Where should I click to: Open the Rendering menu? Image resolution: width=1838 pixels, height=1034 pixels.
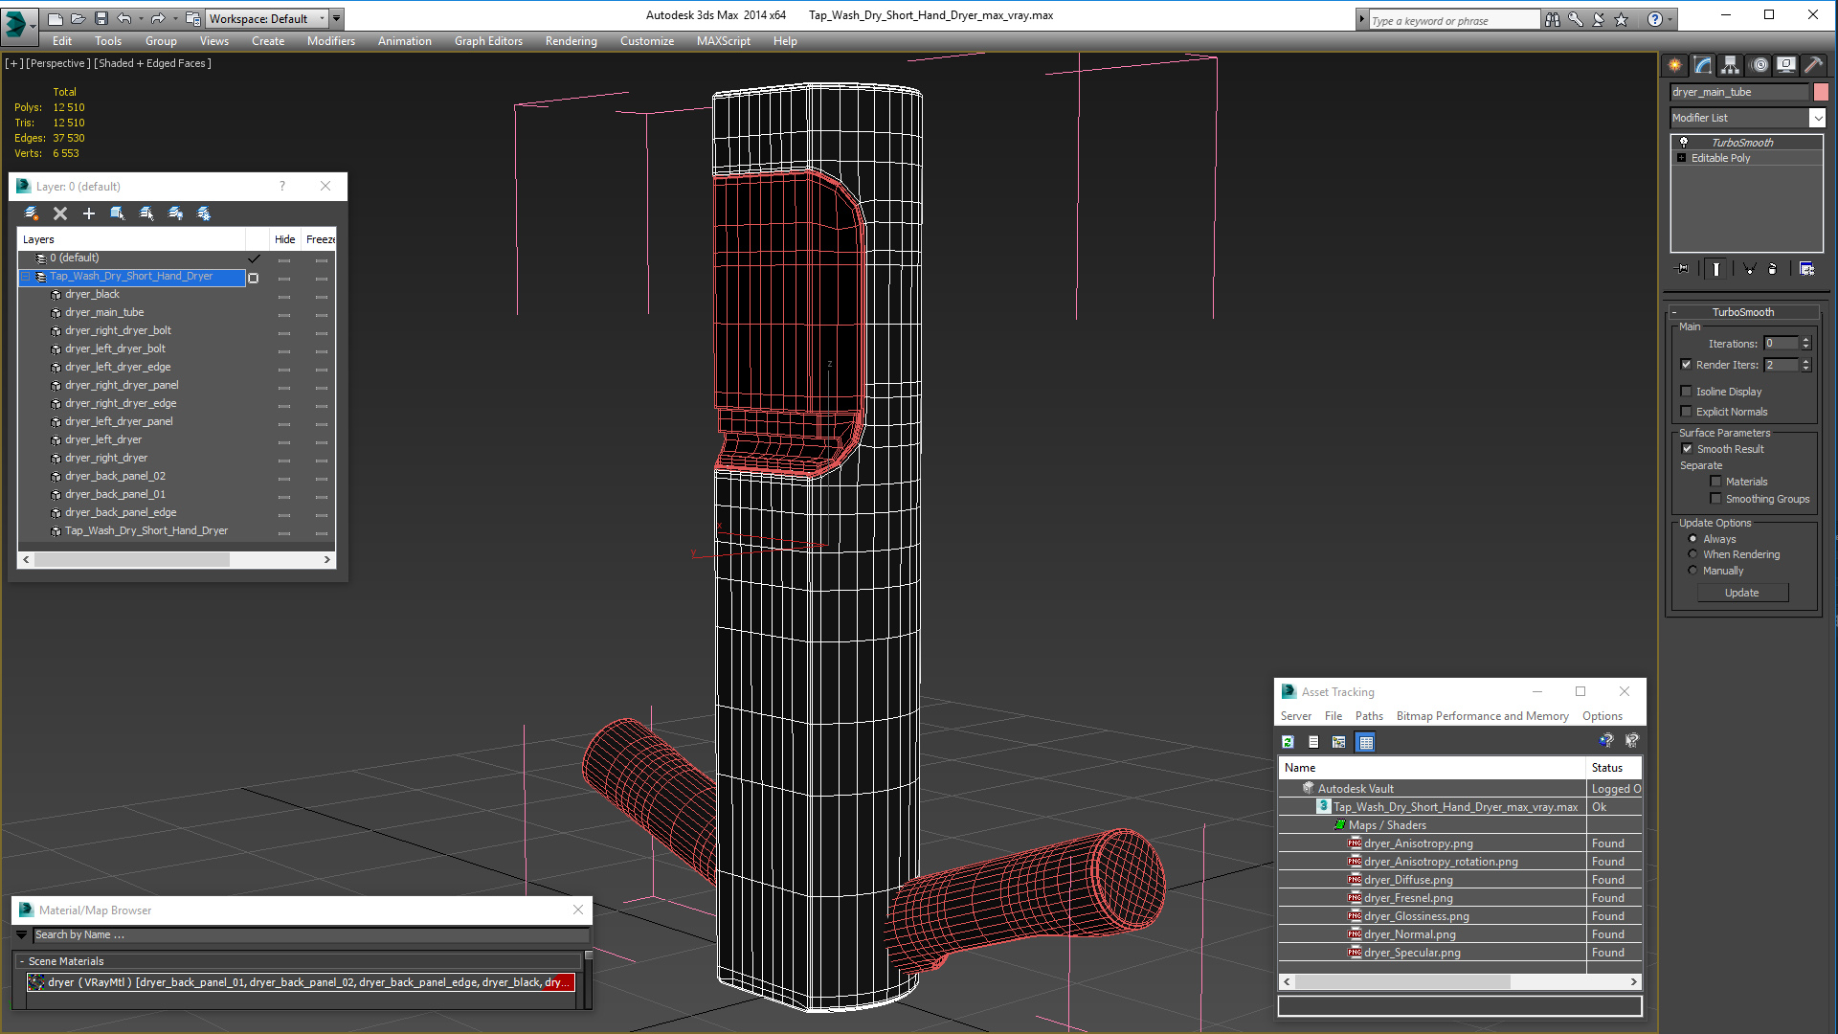pos(571,41)
